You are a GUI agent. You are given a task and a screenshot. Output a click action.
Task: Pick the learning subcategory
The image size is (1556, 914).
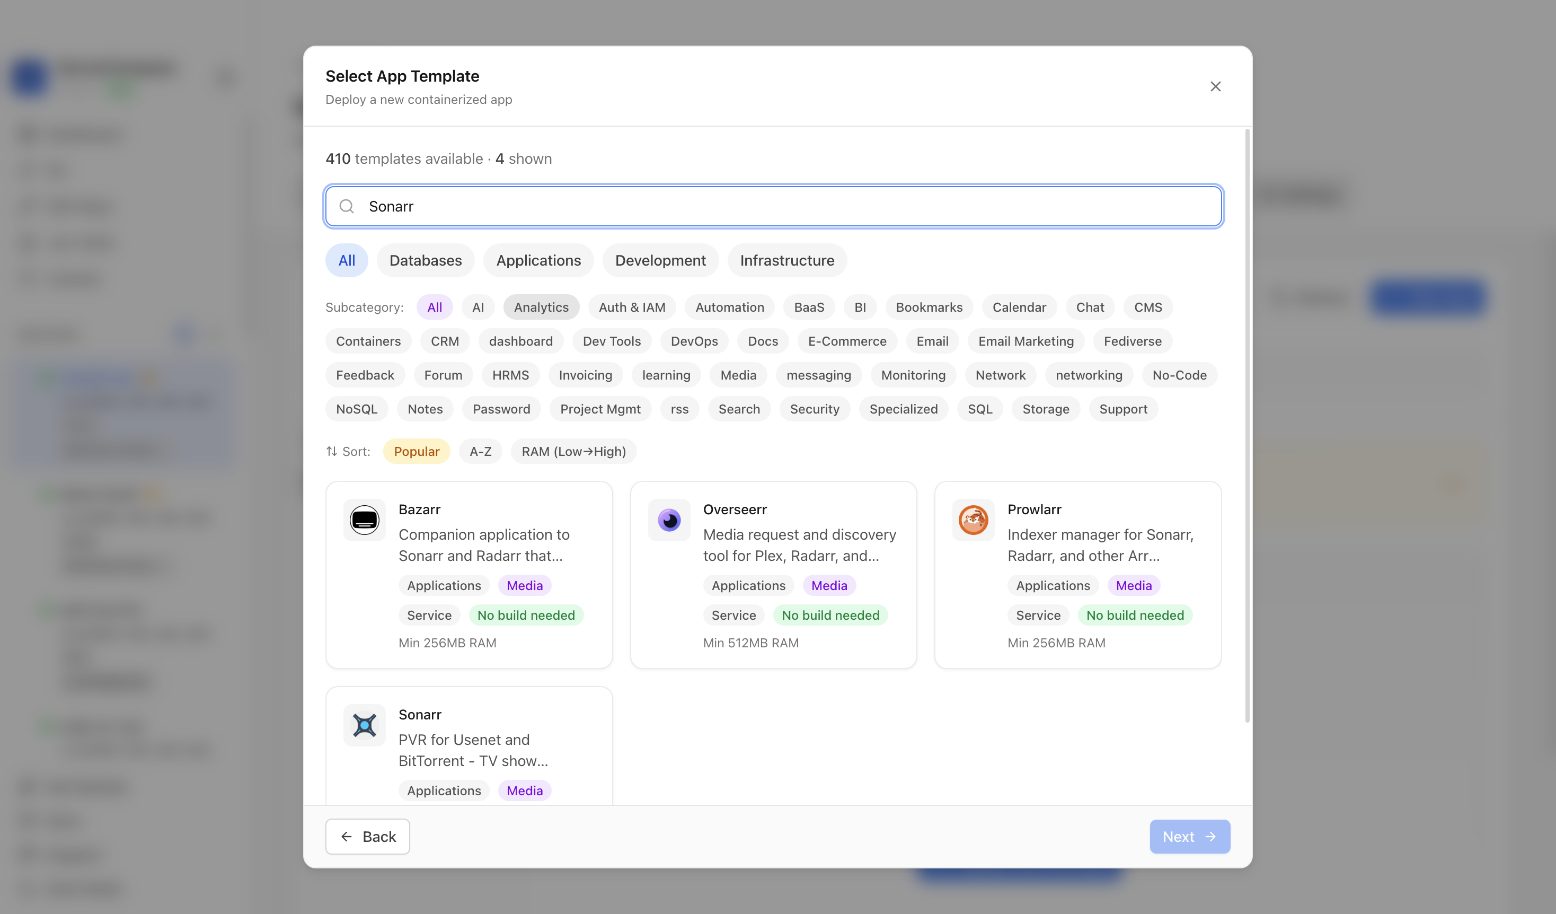click(666, 375)
